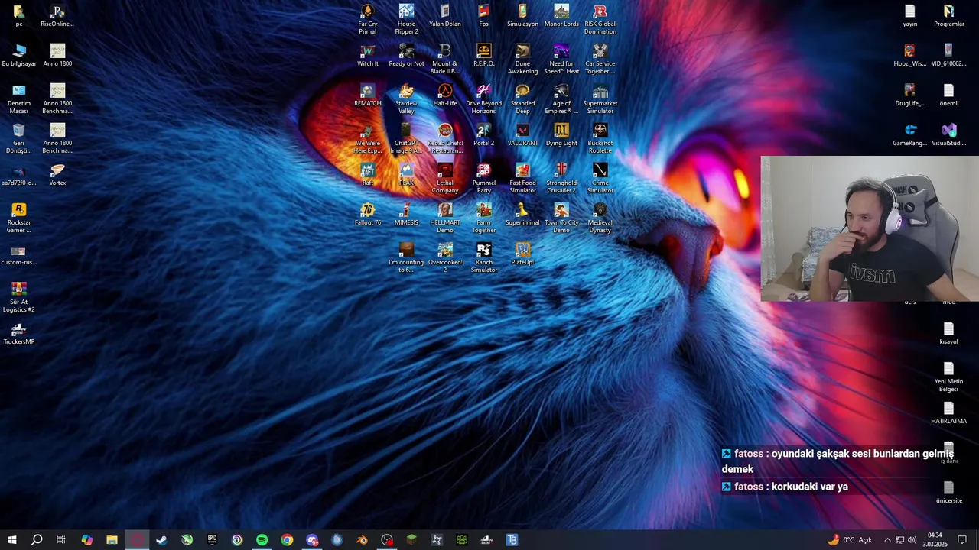Launch House Flipper 2 from the desktop
This screenshot has width=979, height=550.
tap(406, 19)
